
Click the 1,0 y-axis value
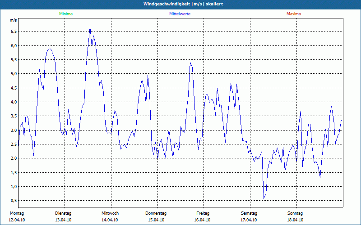tap(14, 186)
